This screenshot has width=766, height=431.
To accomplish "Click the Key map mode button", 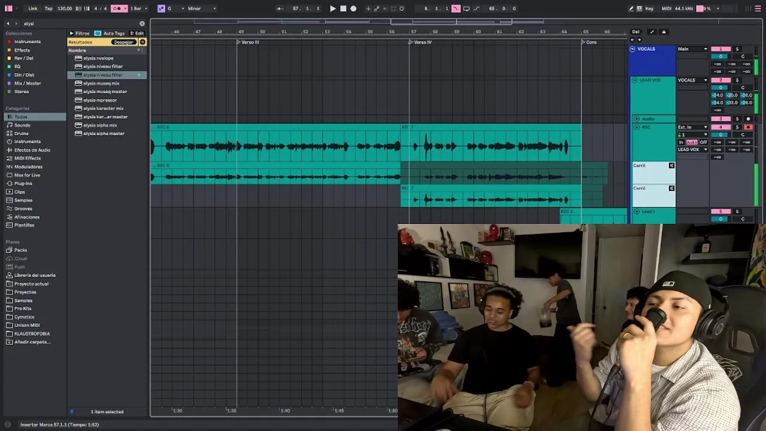I will (649, 8).
